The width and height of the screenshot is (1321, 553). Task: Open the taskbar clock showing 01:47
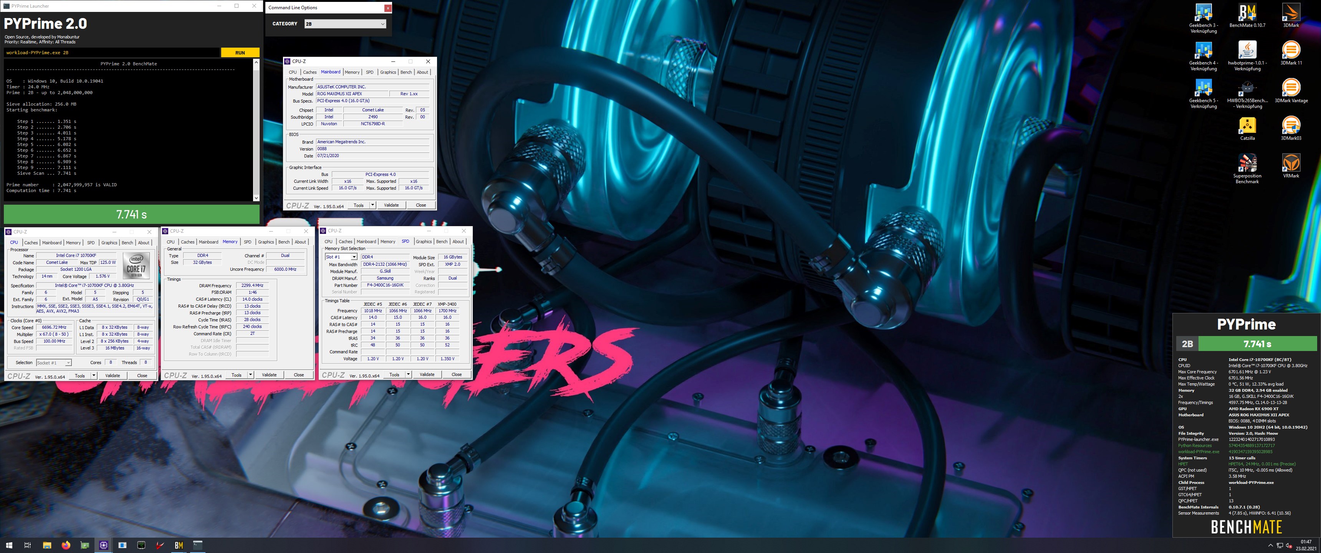click(1306, 545)
